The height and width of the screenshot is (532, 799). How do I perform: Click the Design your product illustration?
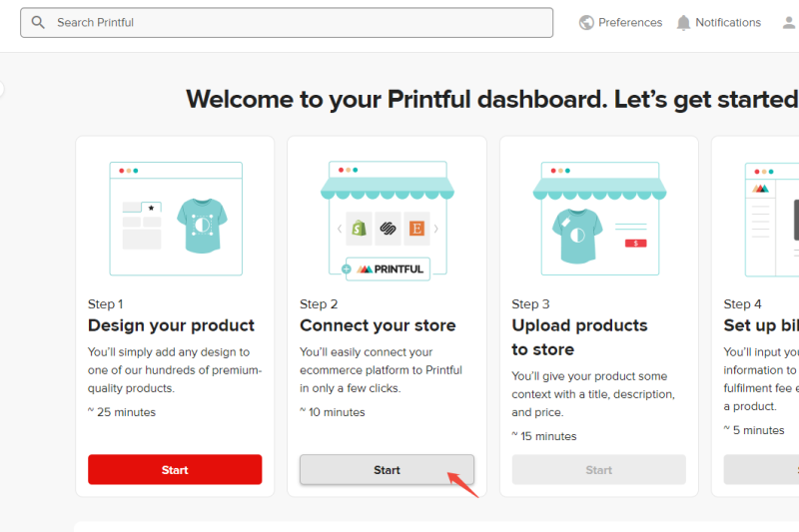tap(176, 219)
